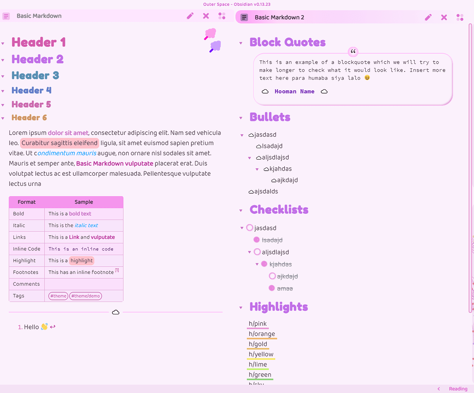Check the jasdasd checklist item
Viewport: 474px width, 393px height.
click(x=250, y=228)
